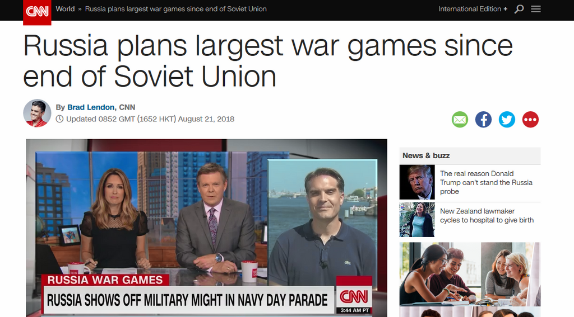574x317 pixels.
Task: Open the hamburger menu icon
Action: pos(536,9)
